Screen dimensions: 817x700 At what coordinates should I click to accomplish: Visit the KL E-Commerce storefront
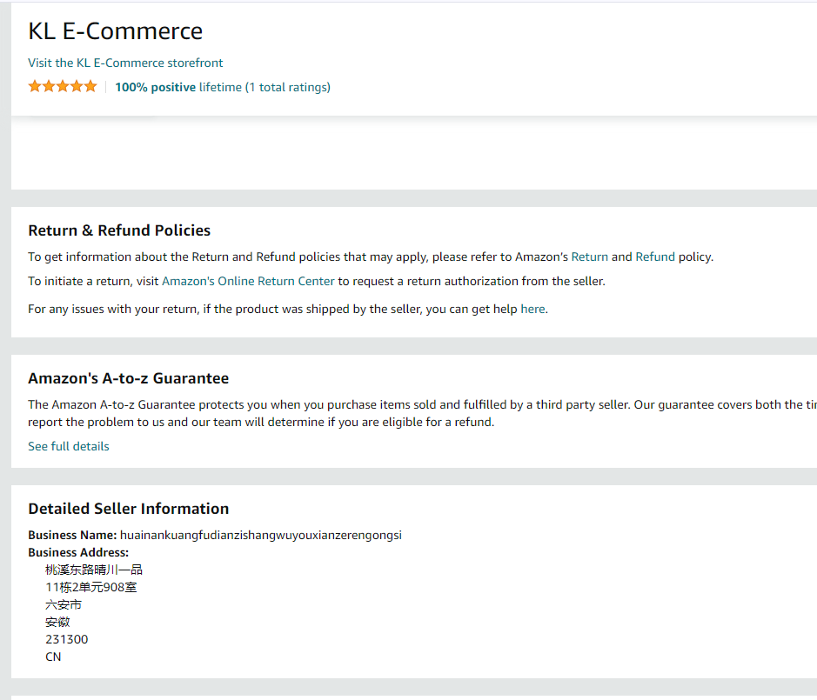coord(125,63)
